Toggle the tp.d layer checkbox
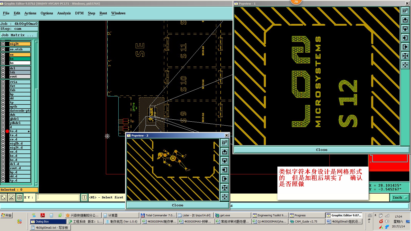Screen dimensions: 411x231 pyautogui.click(x=3, y=180)
